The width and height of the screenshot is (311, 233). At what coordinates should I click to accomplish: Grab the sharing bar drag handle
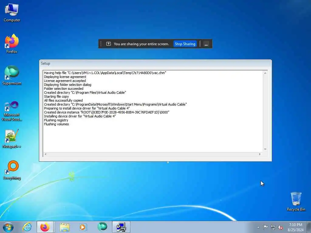pos(101,44)
